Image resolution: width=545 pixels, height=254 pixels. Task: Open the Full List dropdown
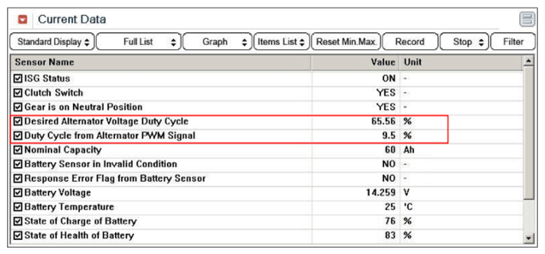point(138,42)
